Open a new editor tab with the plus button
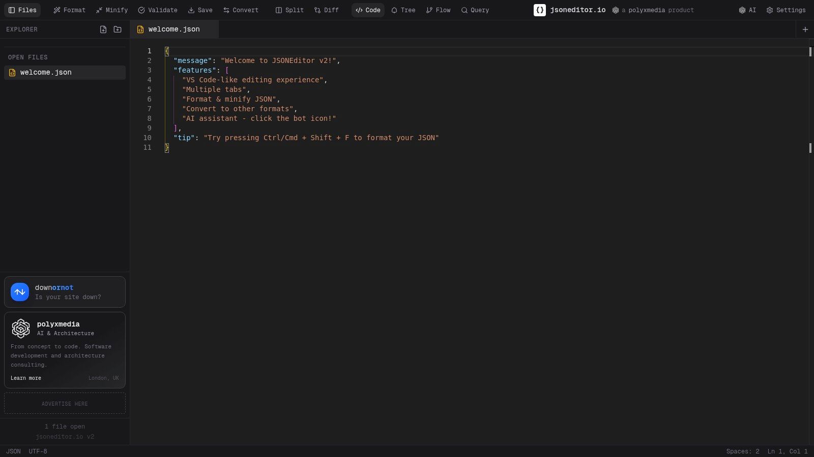 (x=805, y=29)
